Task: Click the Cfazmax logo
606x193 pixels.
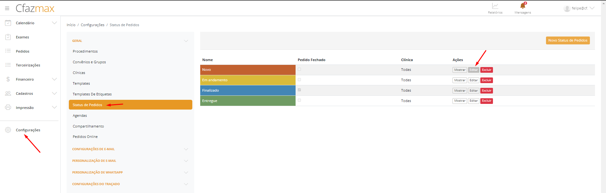Action: click(x=35, y=8)
